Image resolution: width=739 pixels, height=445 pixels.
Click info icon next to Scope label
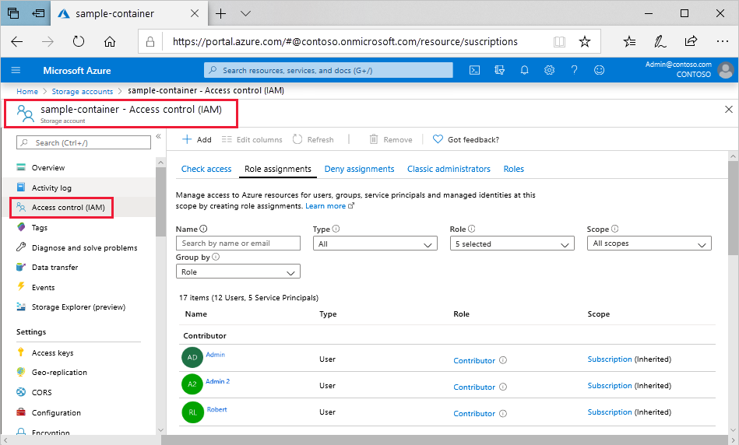(614, 229)
